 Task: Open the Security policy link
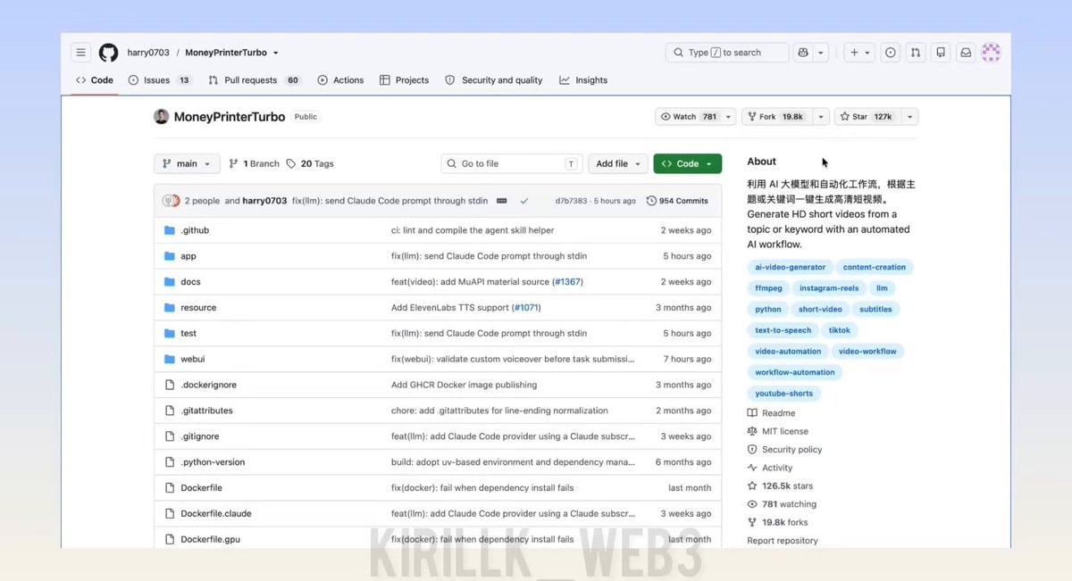[784, 450]
